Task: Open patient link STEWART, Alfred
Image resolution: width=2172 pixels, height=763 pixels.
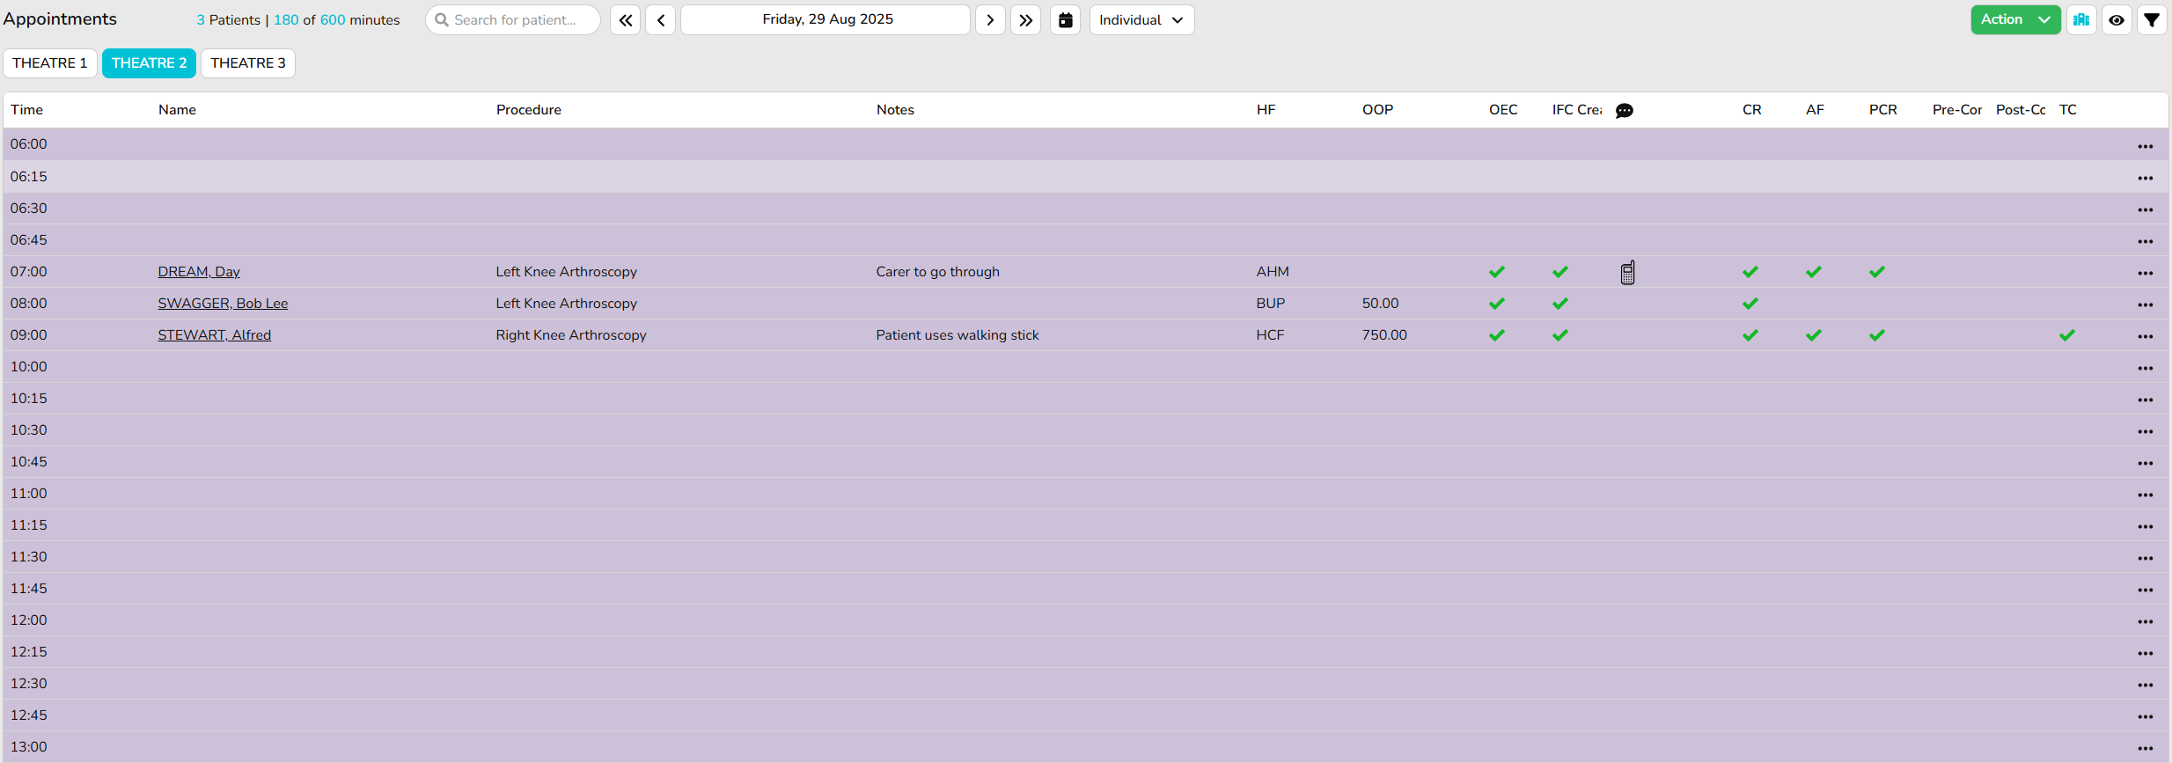Action: click(215, 335)
